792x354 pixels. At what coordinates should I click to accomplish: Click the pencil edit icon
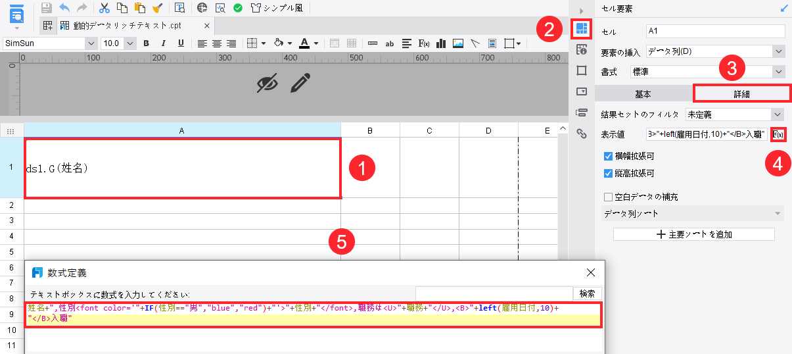(x=300, y=83)
